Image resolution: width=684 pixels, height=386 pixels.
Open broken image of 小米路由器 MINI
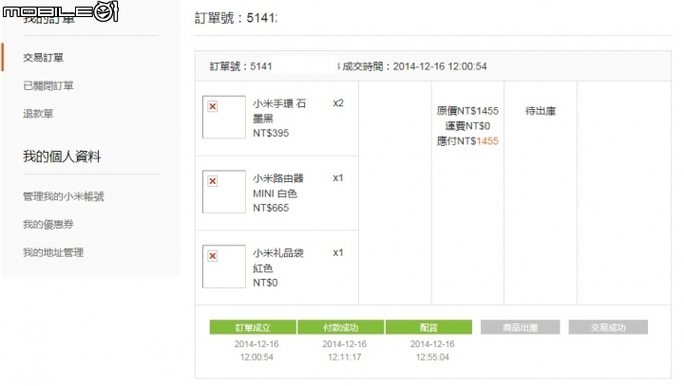224,192
